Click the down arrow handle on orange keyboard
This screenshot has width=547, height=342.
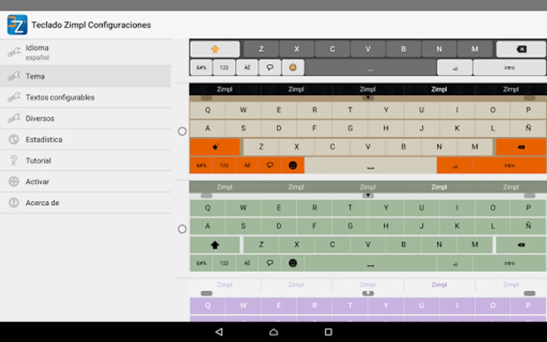[368, 98]
